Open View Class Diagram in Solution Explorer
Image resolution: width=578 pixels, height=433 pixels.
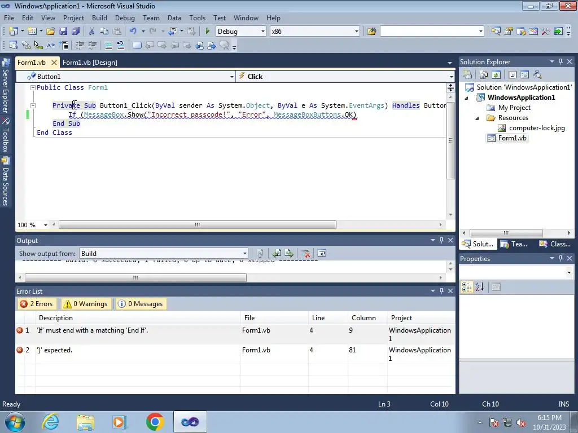[537, 75]
